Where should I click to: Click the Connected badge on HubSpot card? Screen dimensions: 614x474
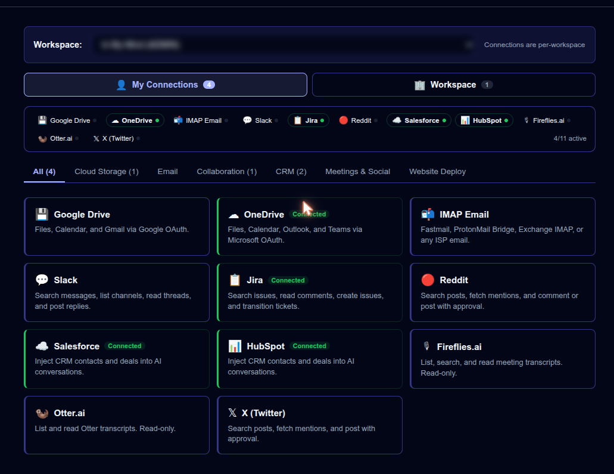click(x=309, y=346)
